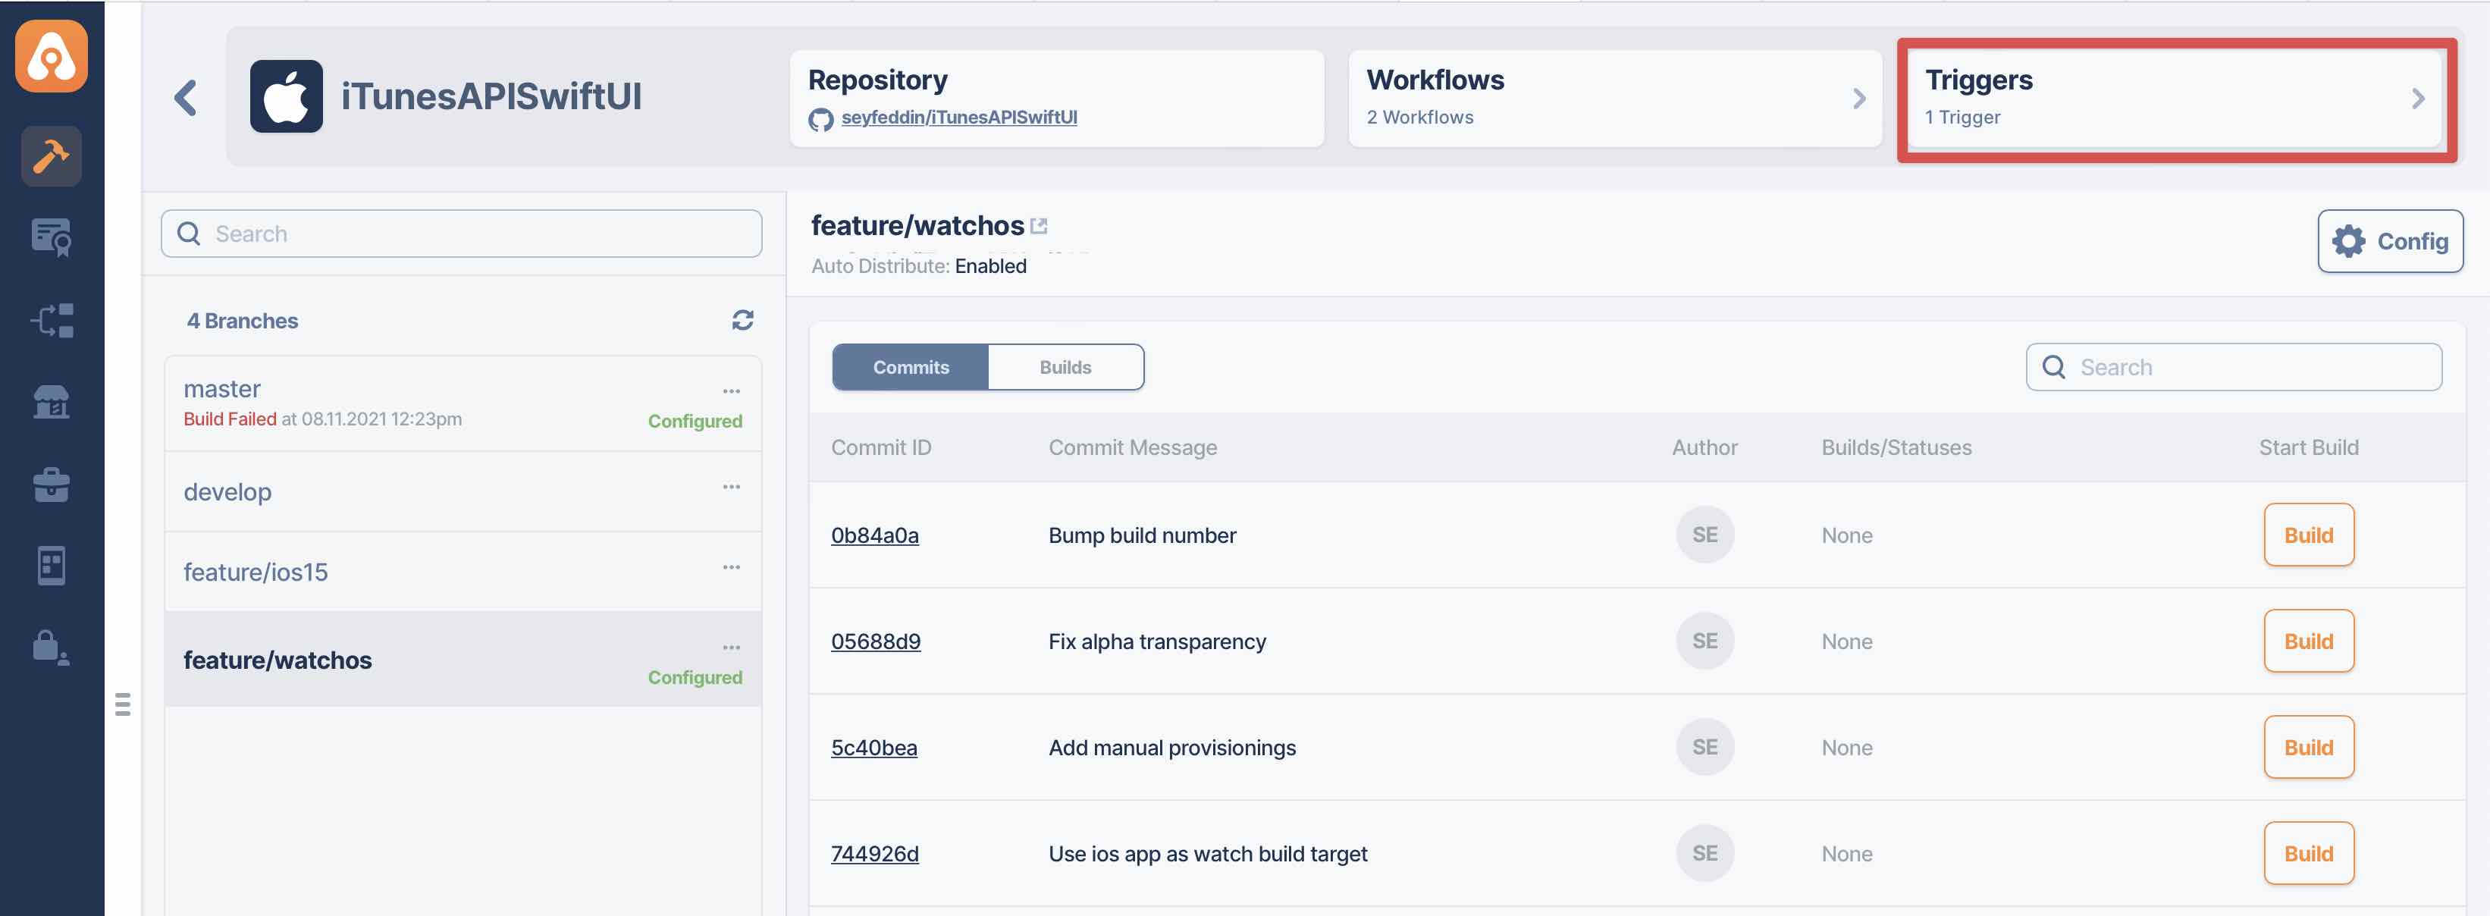Click the back arrow beside iTunesAPISwiftUI
This screenshot has height=916, width=2490.
pos(186,98)
